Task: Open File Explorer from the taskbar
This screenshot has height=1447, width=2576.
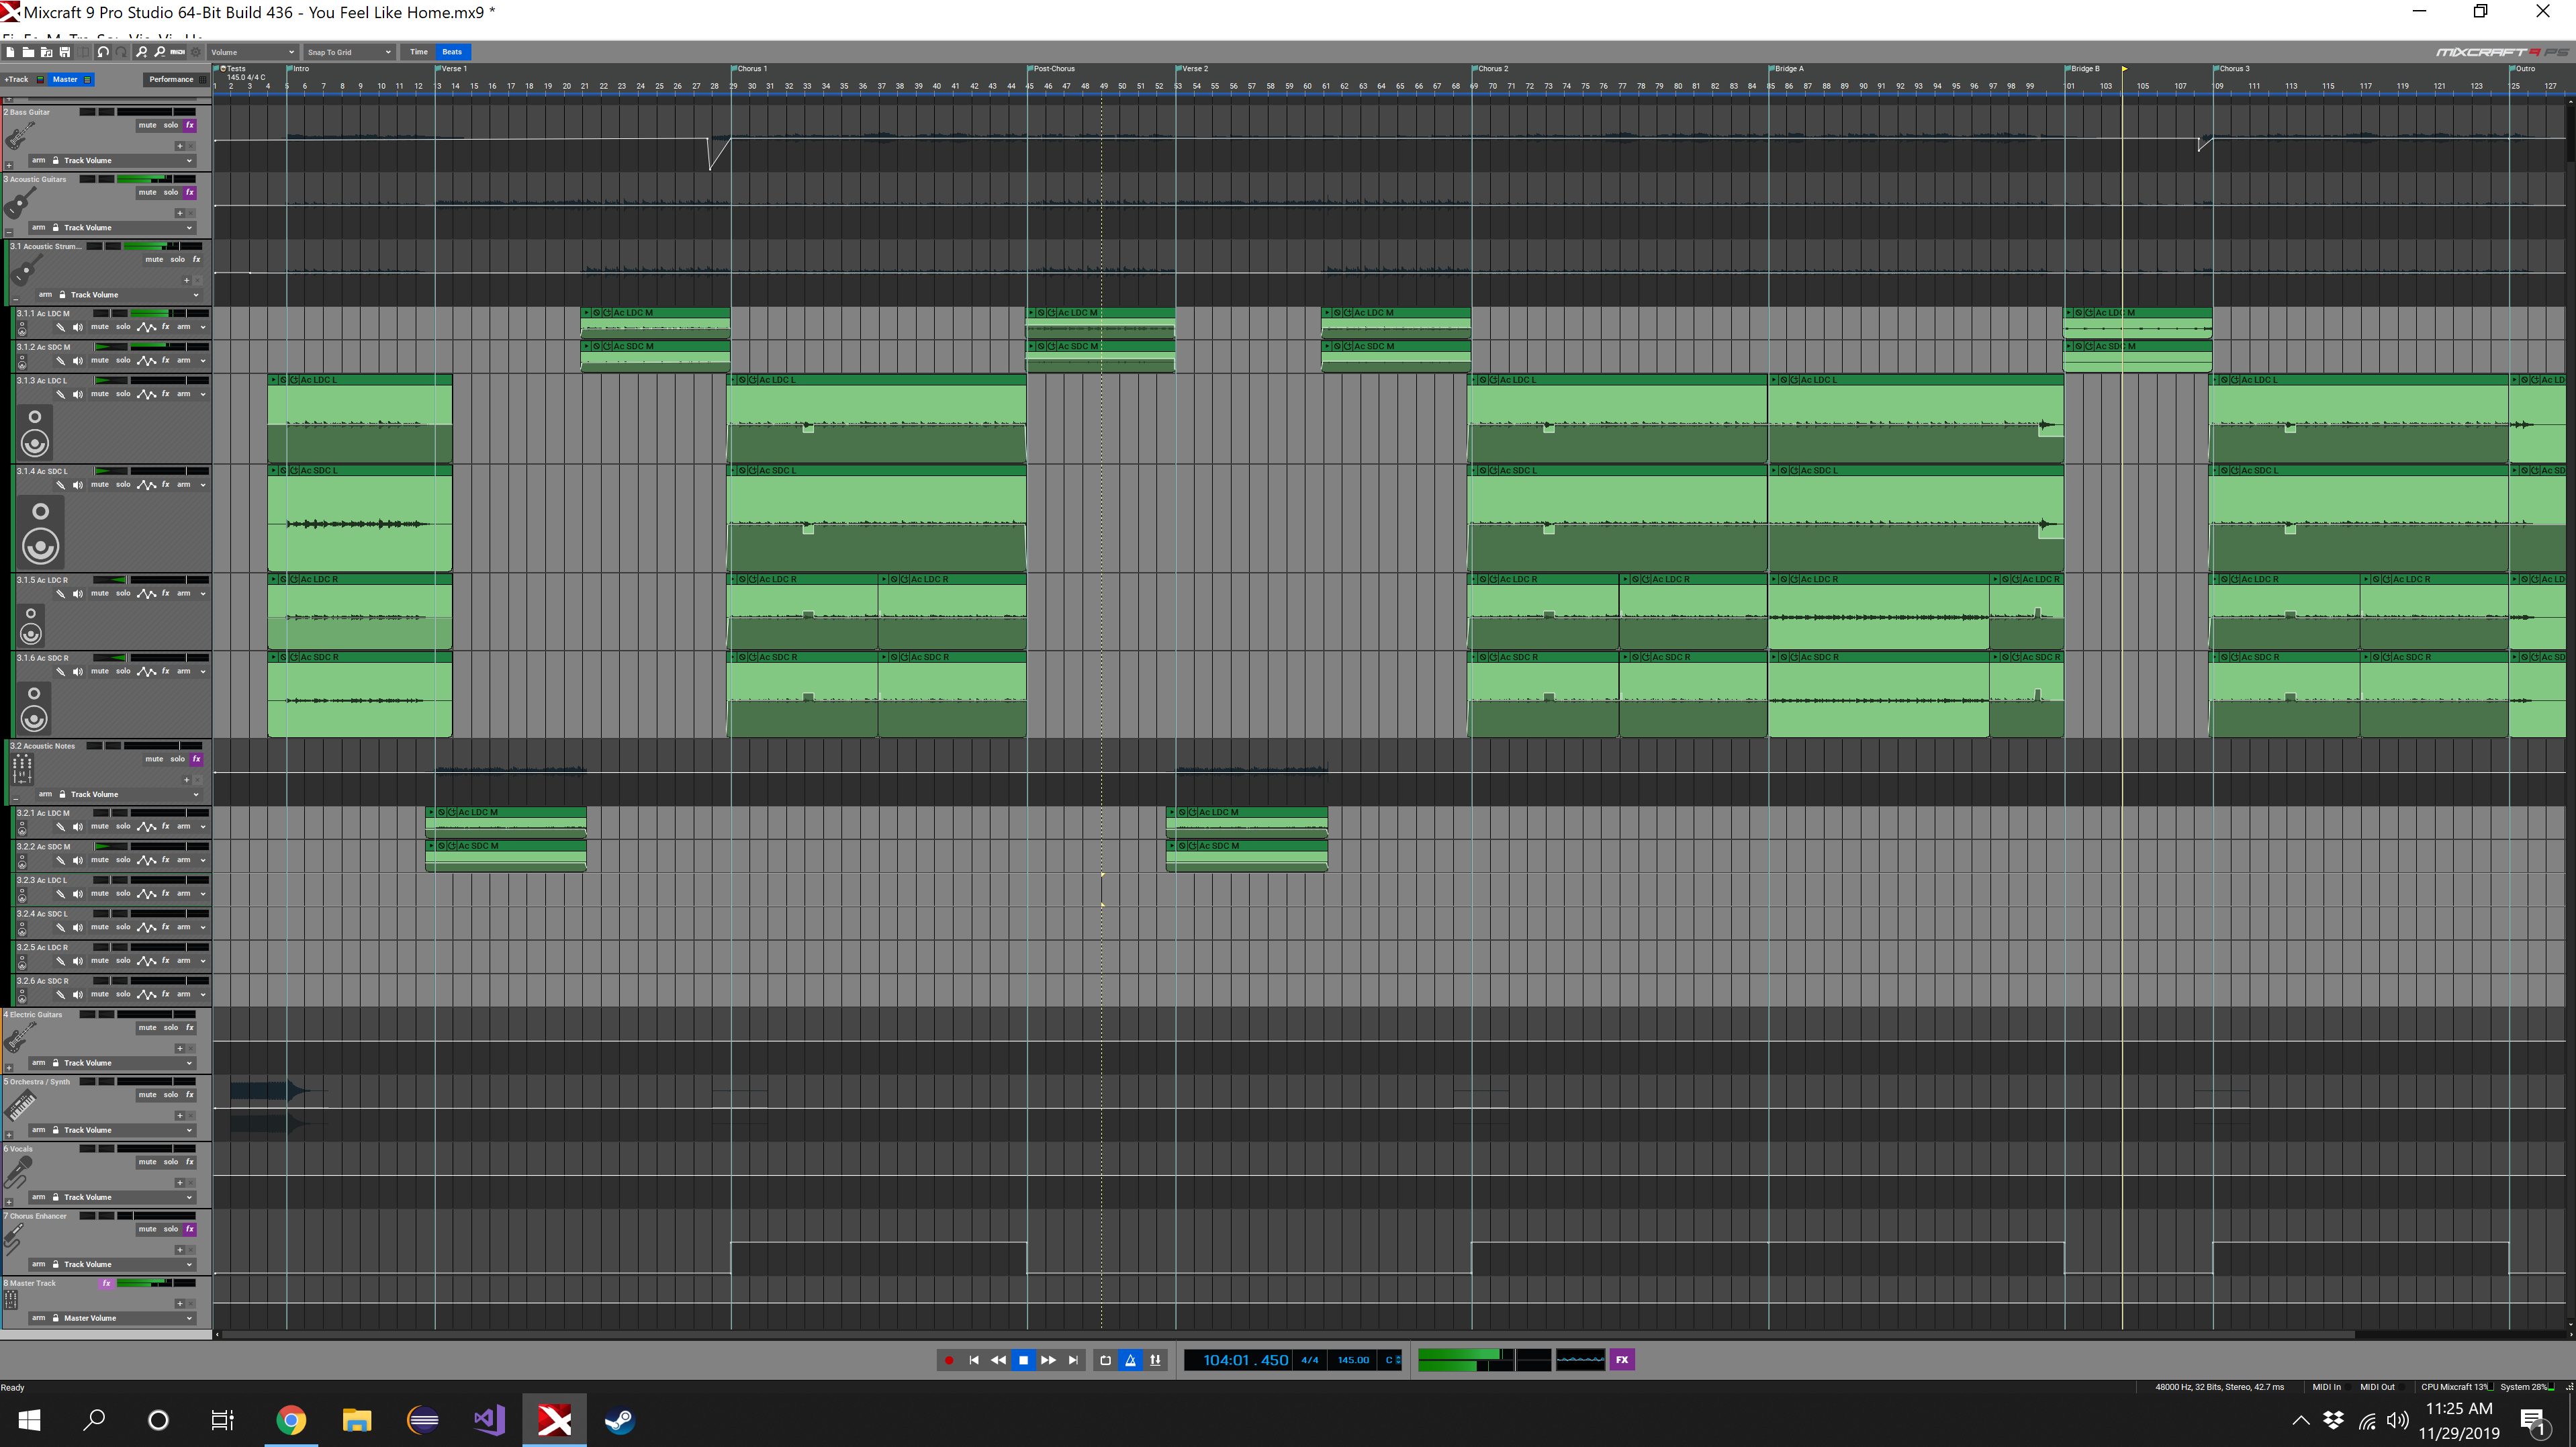Action: [x=357, y=1420]
